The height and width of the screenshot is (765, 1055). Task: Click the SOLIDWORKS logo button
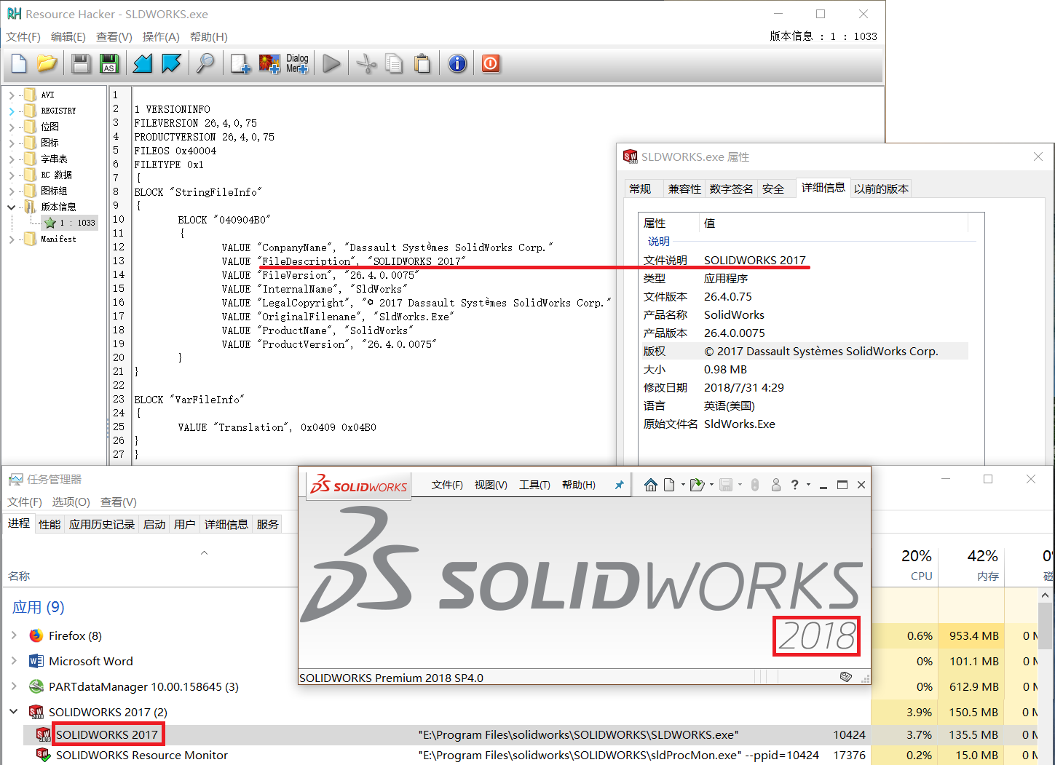coord(358,485)
